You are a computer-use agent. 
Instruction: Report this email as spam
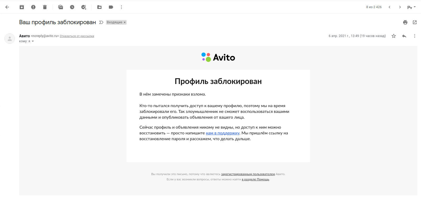click(33, 7)
